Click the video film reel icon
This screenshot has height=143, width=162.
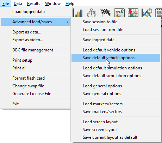pyautogui.click(x=159, y=13)
